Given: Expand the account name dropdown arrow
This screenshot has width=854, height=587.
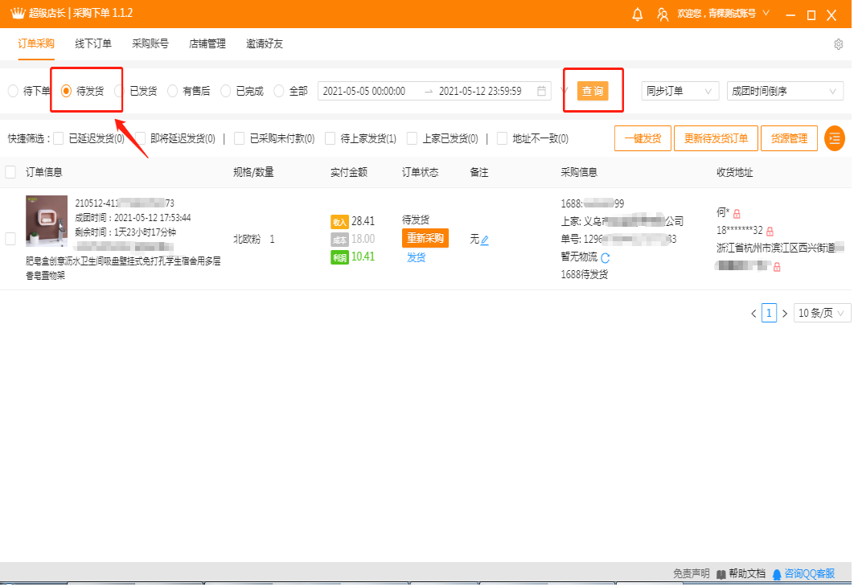Looking at the screenshot, I should click(x=766, y=13).
